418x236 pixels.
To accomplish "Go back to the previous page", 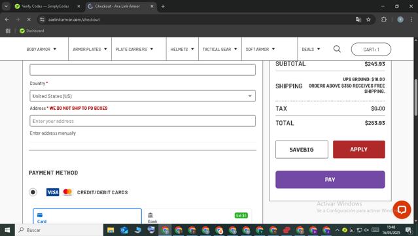I will (7, 20).
